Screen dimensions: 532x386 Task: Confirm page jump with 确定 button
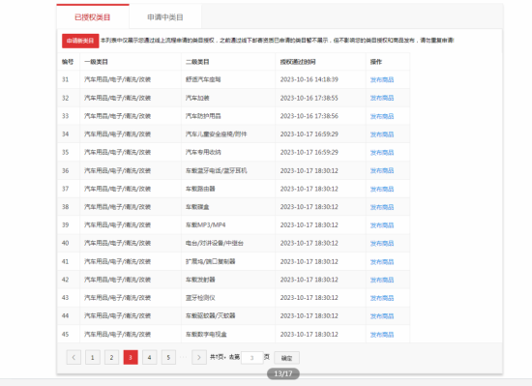[x=286, y=358]
